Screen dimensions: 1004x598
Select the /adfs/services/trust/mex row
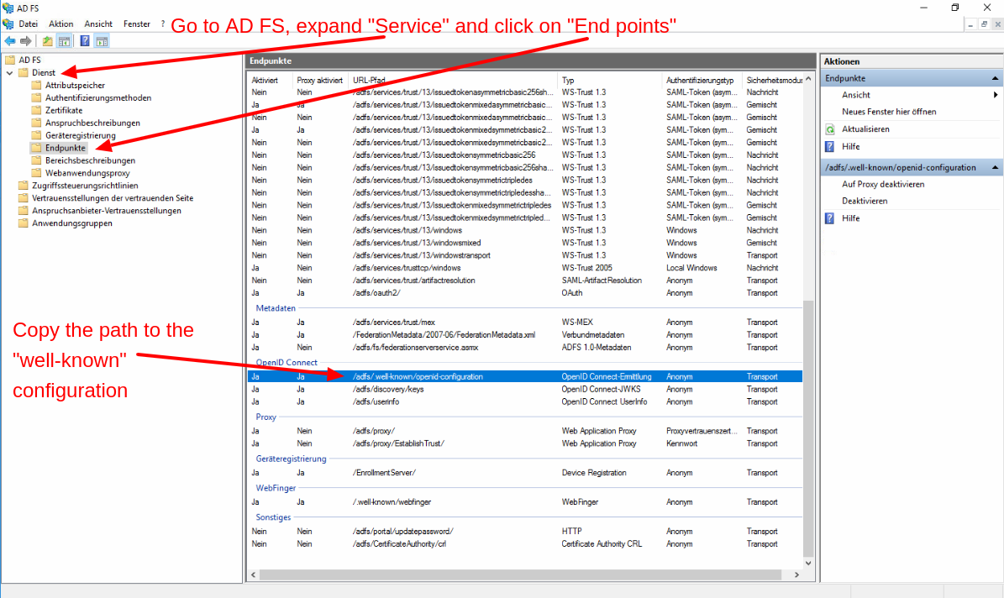(x=525, y=322)
